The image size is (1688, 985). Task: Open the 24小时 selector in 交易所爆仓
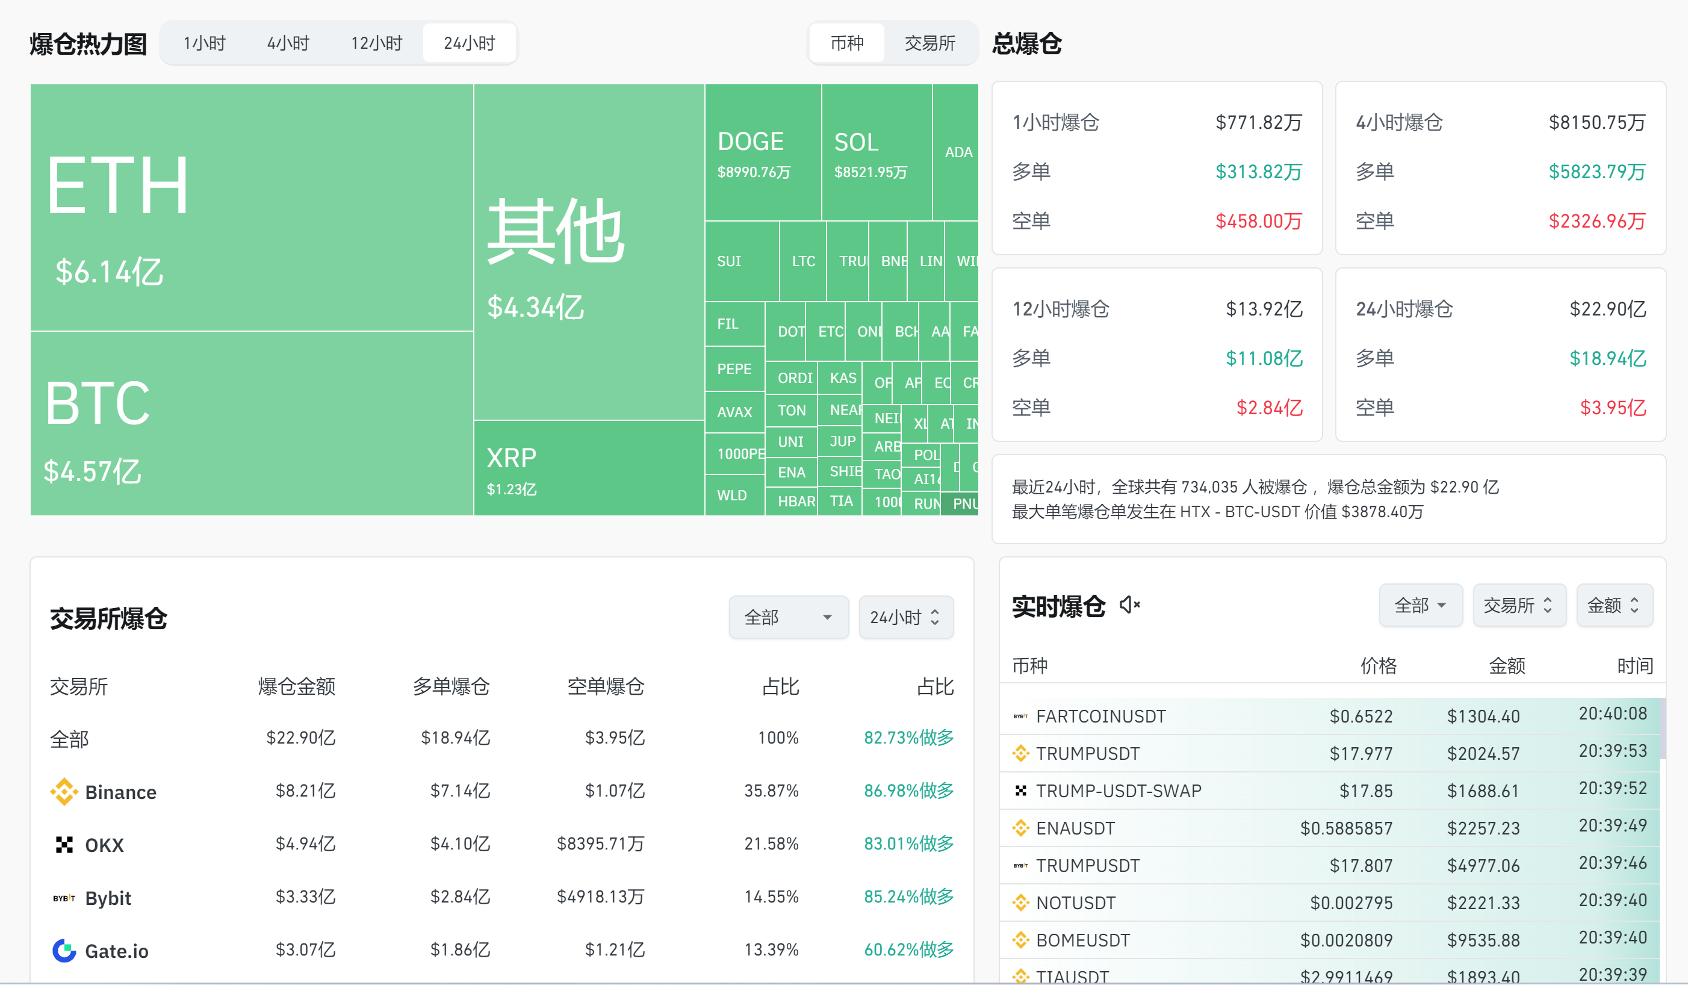905,617
